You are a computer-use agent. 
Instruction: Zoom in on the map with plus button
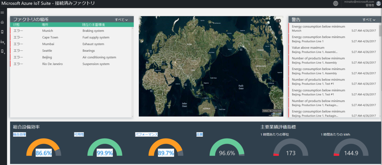279,26
